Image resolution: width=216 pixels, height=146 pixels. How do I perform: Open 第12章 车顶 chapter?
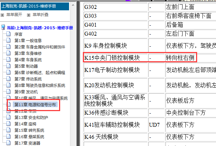coord(26,111)
